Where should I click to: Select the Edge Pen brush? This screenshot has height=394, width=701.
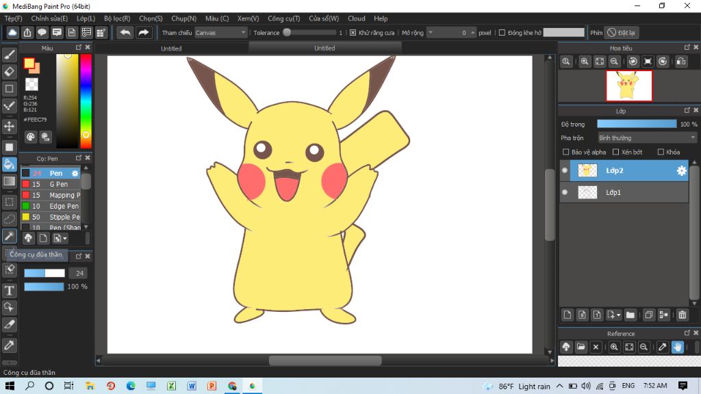pyautogui.click(x=51, y=206)
